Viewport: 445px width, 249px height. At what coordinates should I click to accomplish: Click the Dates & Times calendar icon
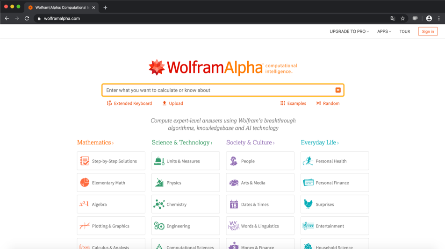pos(234,204)
